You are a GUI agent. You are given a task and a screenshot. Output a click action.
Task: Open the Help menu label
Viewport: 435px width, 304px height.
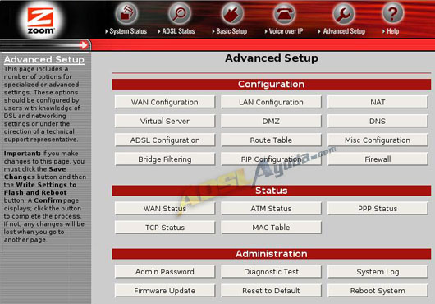(393, 31)
